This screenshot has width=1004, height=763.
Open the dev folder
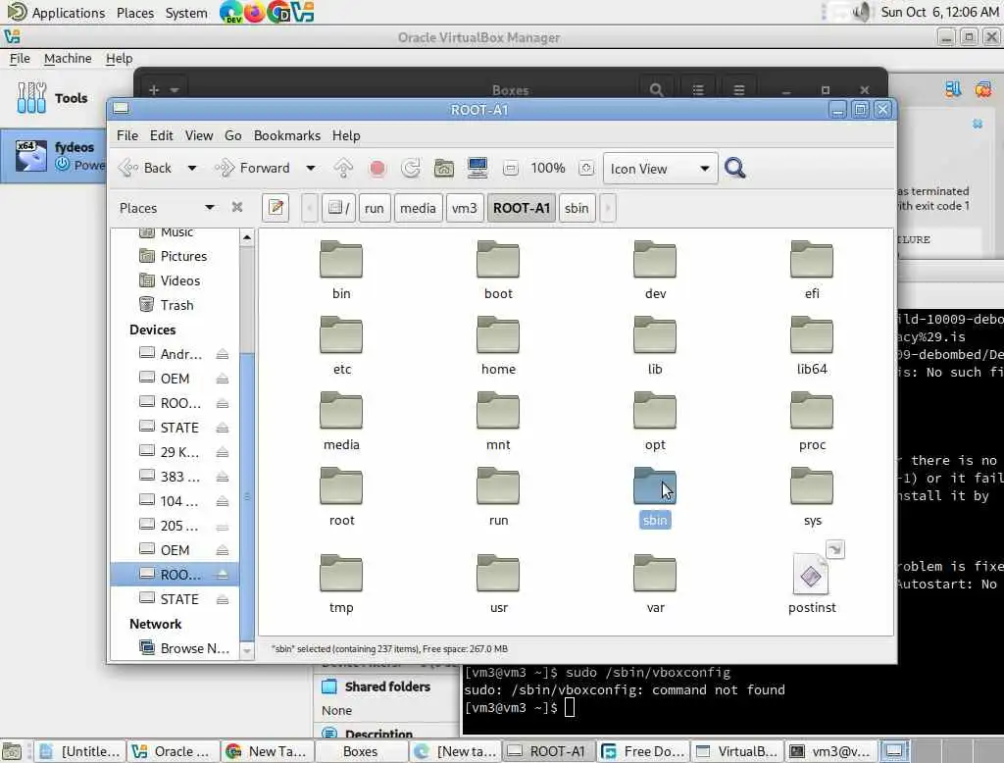click(655, 260)
